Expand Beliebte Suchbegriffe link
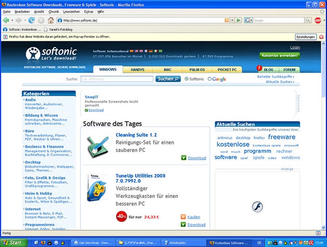Screen dimensions: 327x247 [276, 77]
